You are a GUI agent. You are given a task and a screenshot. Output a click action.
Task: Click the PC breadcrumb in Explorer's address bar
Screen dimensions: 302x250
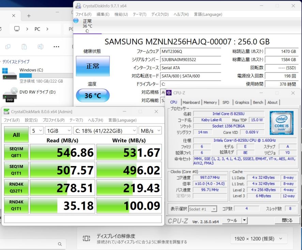37,29
